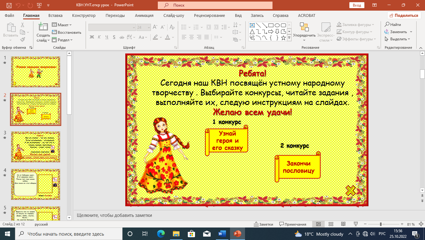Open the Файл tab

pos(9,15)
